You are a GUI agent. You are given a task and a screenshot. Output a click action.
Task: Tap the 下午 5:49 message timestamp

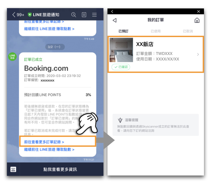click(89, 39)
